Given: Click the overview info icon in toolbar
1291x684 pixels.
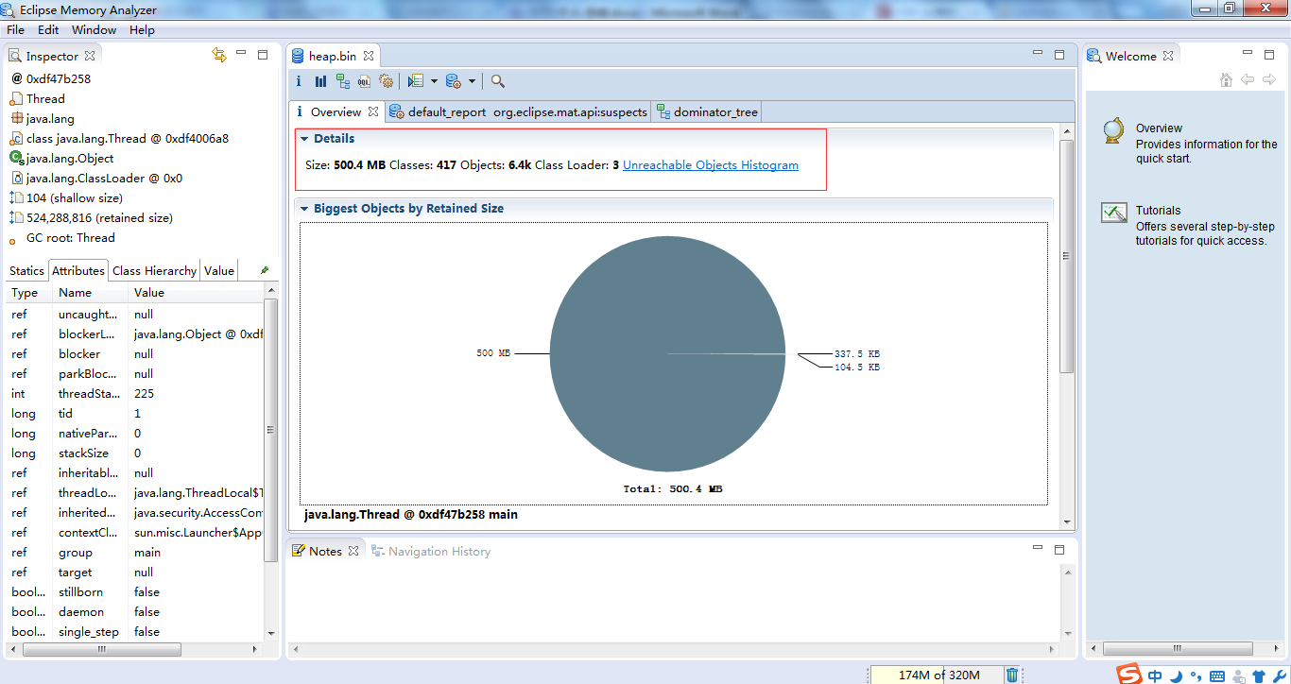Looking at the screenshot, I should pyautogui.click(x=299, y=81).
